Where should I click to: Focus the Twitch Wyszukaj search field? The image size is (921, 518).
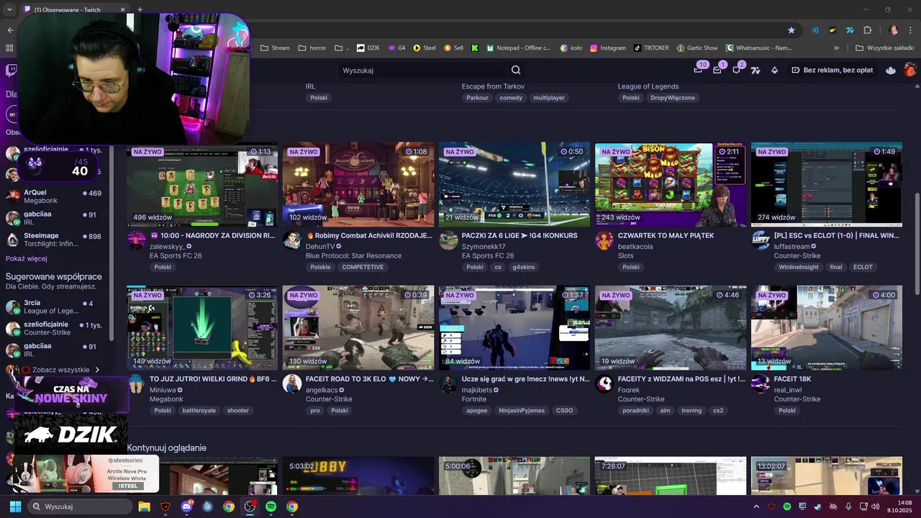(x=421, y=71)
